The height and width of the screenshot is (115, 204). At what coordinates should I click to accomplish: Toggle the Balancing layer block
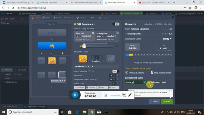(52, 33)
